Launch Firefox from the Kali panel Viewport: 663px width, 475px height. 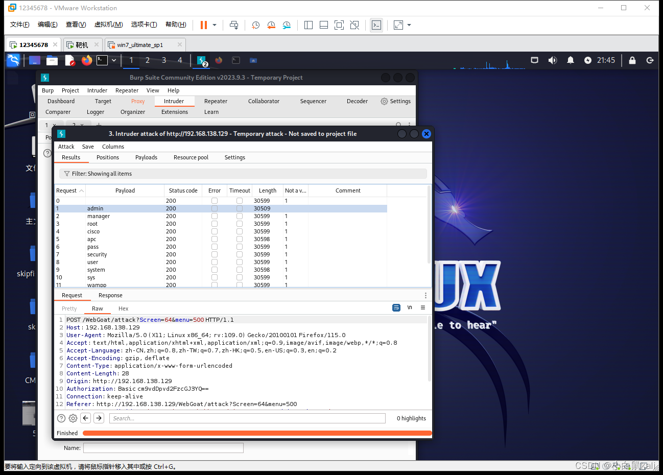87,60
